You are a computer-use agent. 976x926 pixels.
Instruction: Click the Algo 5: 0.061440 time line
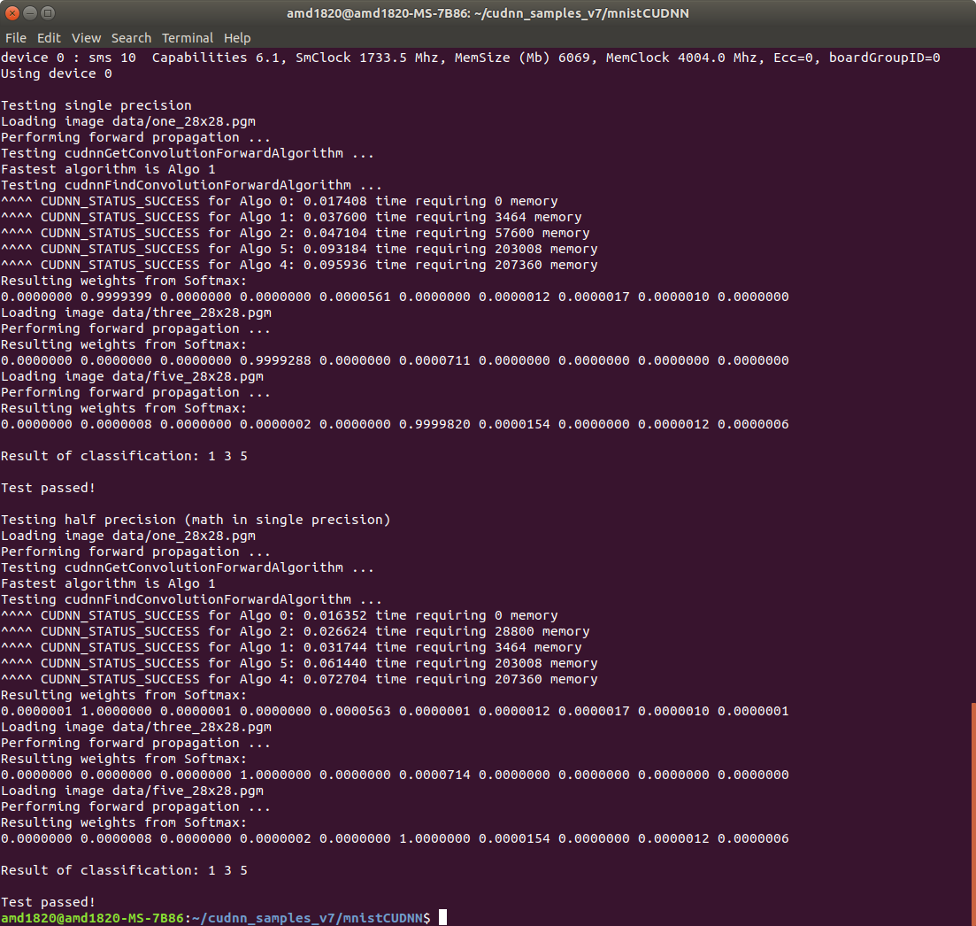pos(299,663)
